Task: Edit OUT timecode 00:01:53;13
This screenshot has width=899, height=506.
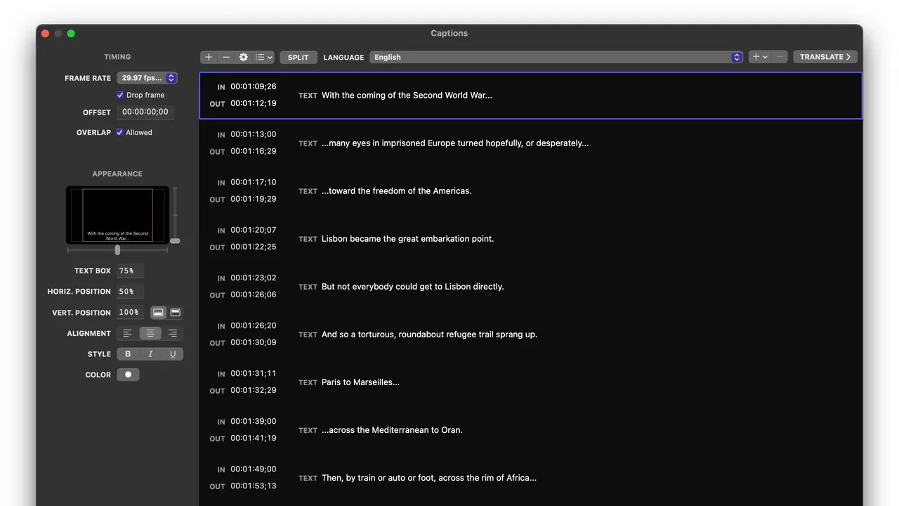Action: (x=254, y=486)
